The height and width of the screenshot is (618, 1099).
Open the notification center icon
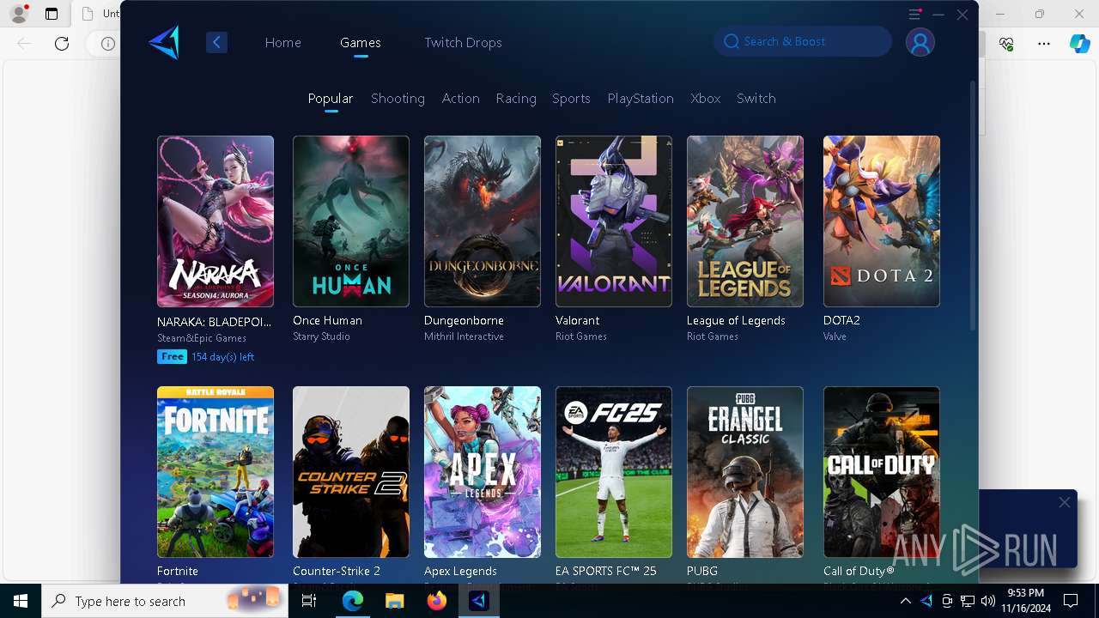tap(1071, 601)
